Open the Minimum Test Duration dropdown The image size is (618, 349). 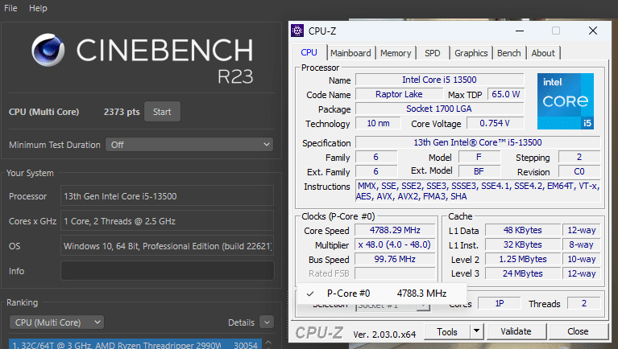coord(189,145)
